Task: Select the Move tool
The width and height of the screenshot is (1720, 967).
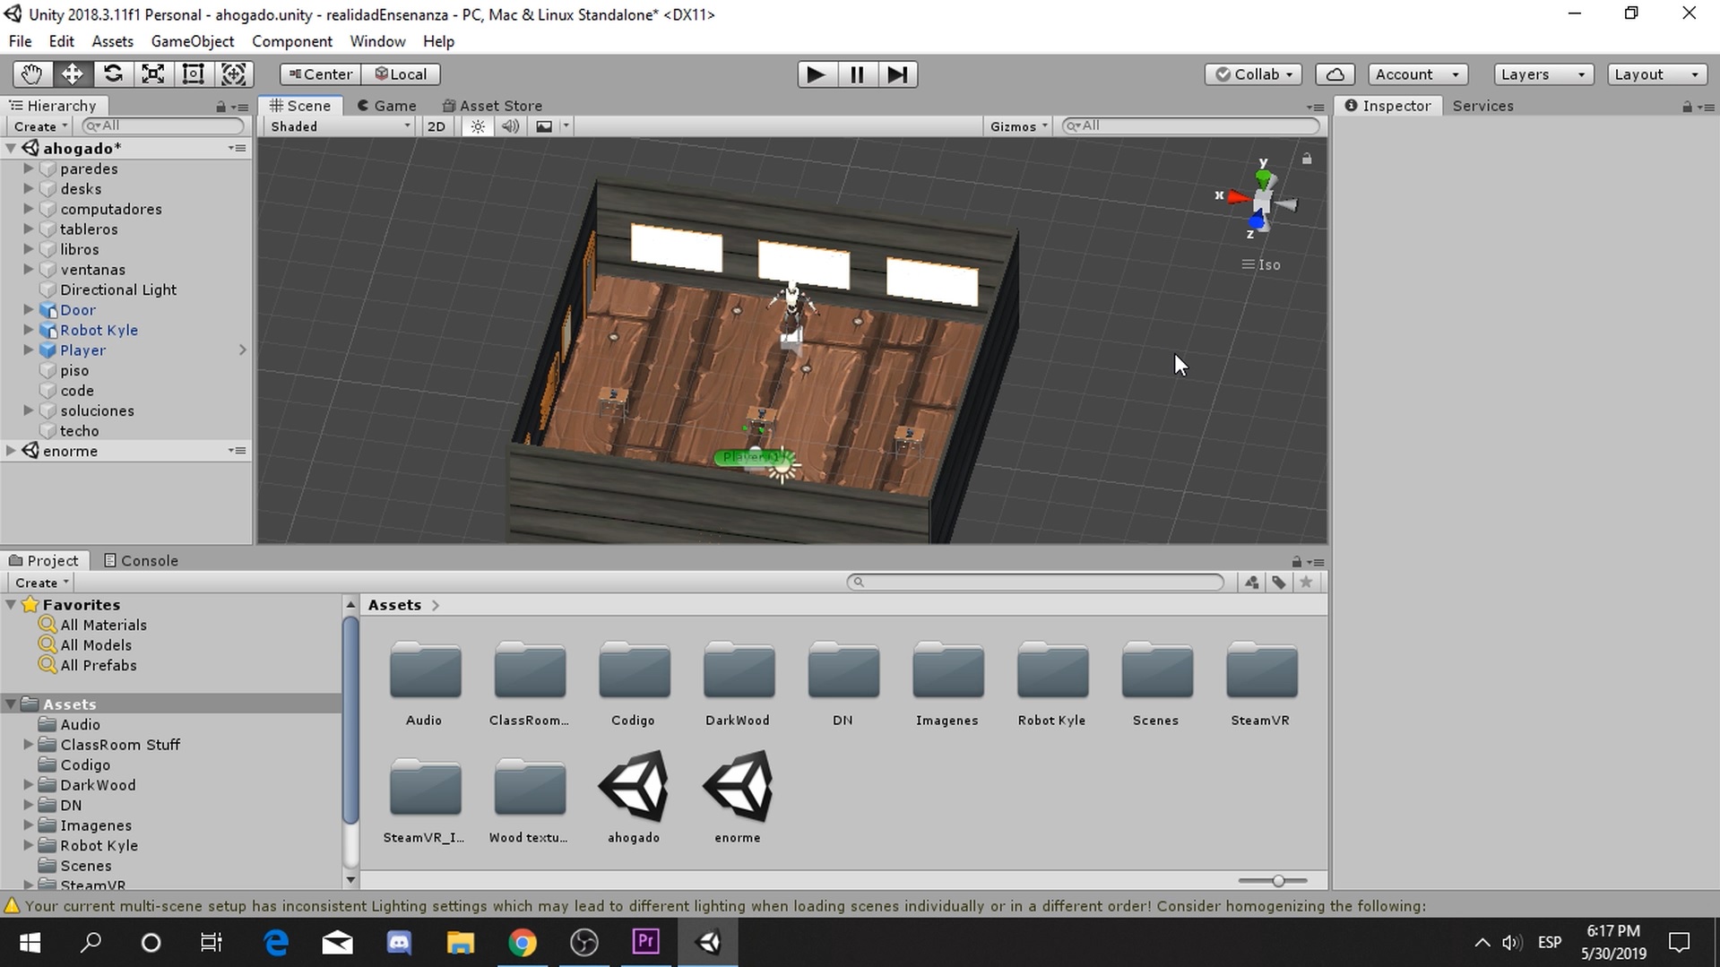Action: [73, 74]
